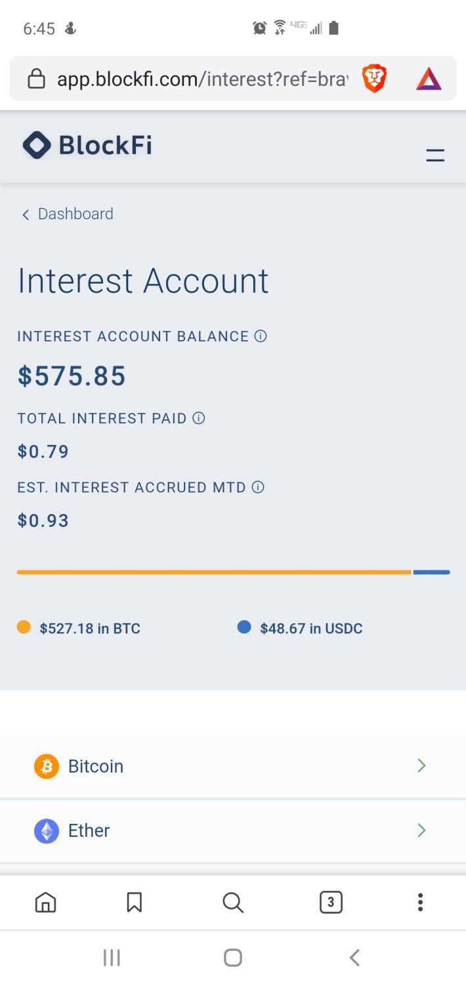
Task: Open the hamburger navigation menu
Action: coord(435,156)
